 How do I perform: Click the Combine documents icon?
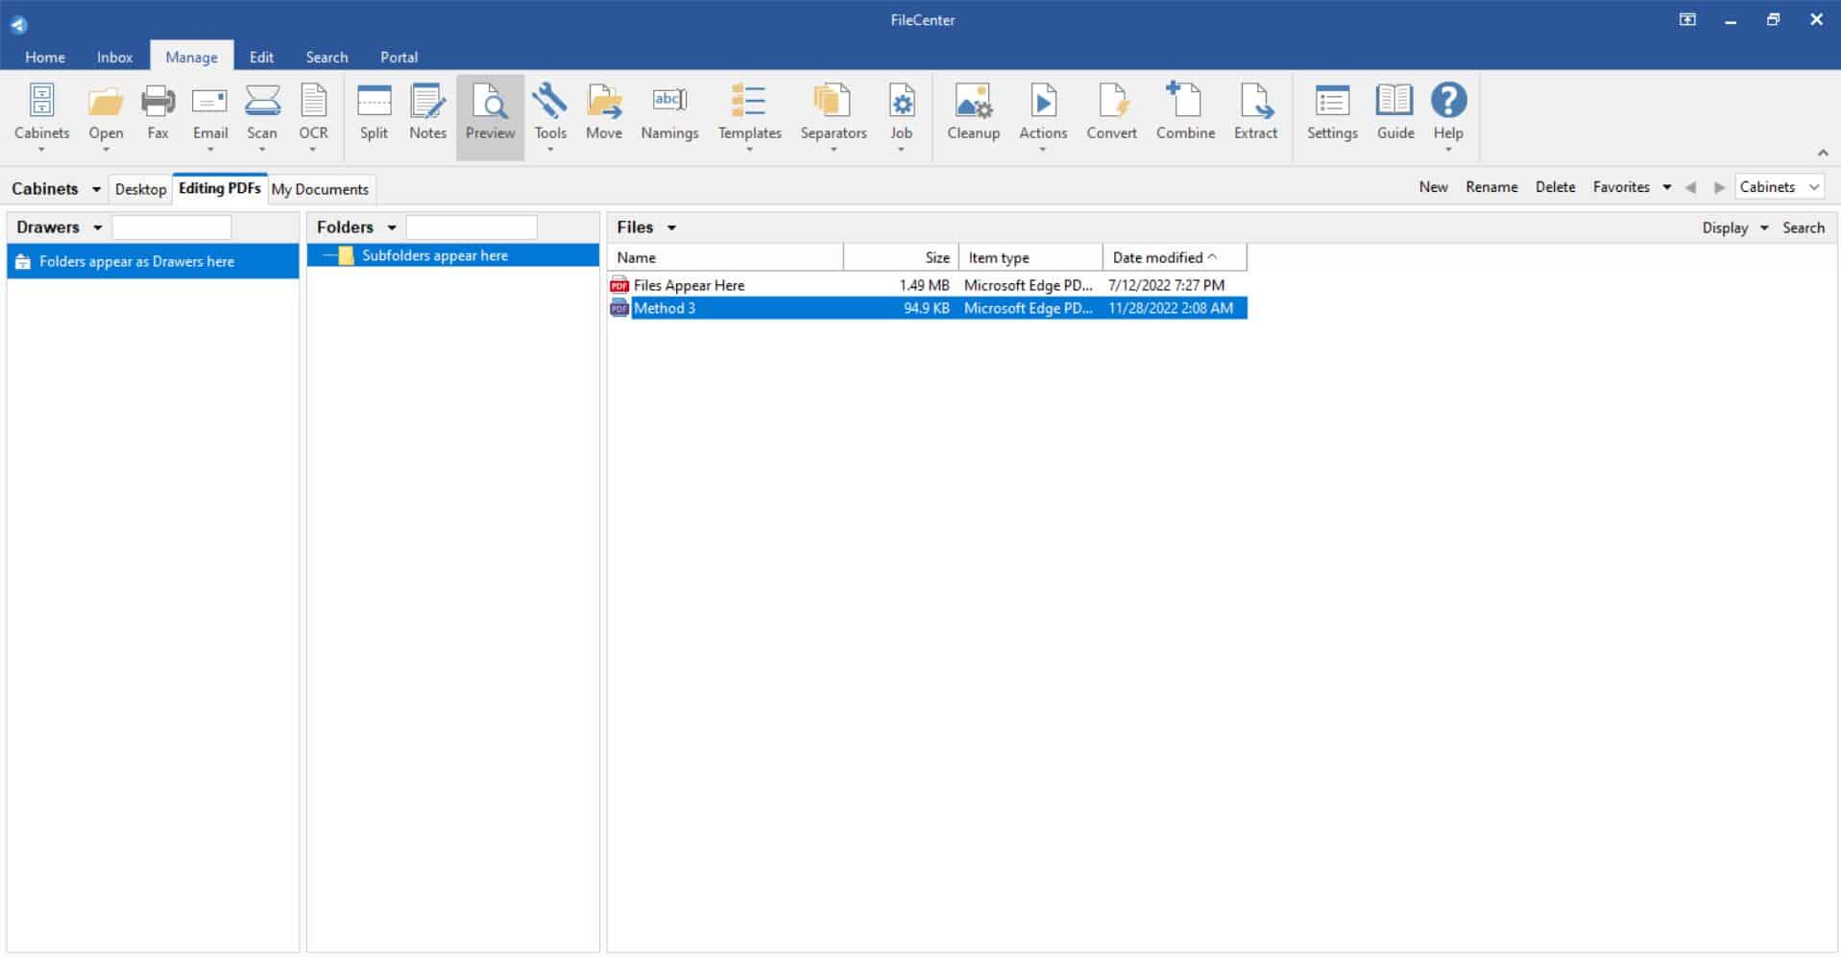(1185, 114)
